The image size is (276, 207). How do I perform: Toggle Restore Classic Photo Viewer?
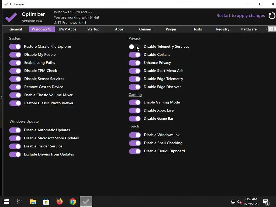15,103
